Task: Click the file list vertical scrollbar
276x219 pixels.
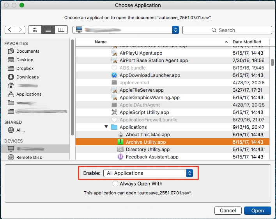Action: tap(272, 63)
